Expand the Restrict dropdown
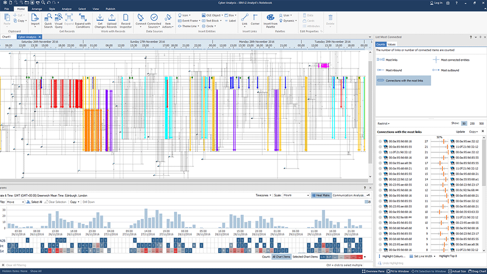This screenshot has width=487, height=274. tap(384, 123)
